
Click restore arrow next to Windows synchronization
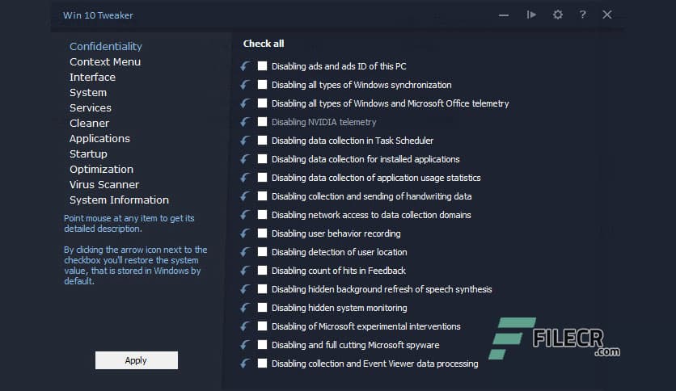(x=245, y=85)
